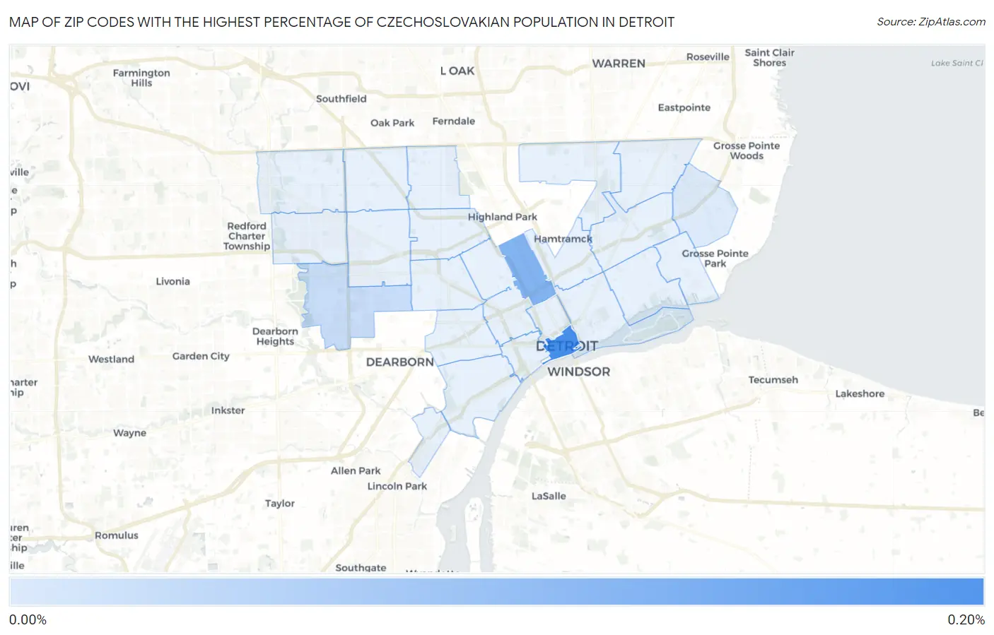
Task: Click the Garden City label
Action: click(x=201, y=356)
